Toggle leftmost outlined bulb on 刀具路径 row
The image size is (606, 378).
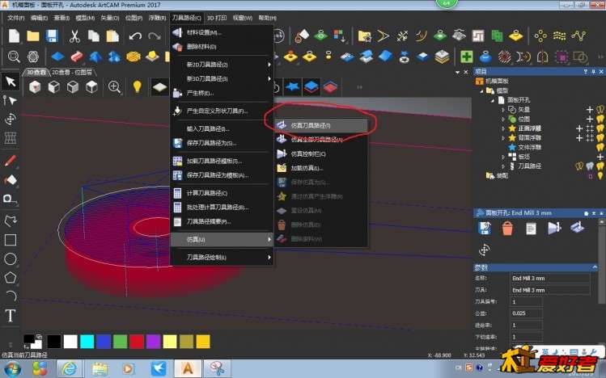point(579,166)
